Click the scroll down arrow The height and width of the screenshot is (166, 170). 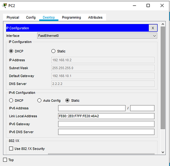tap(163, 152)
